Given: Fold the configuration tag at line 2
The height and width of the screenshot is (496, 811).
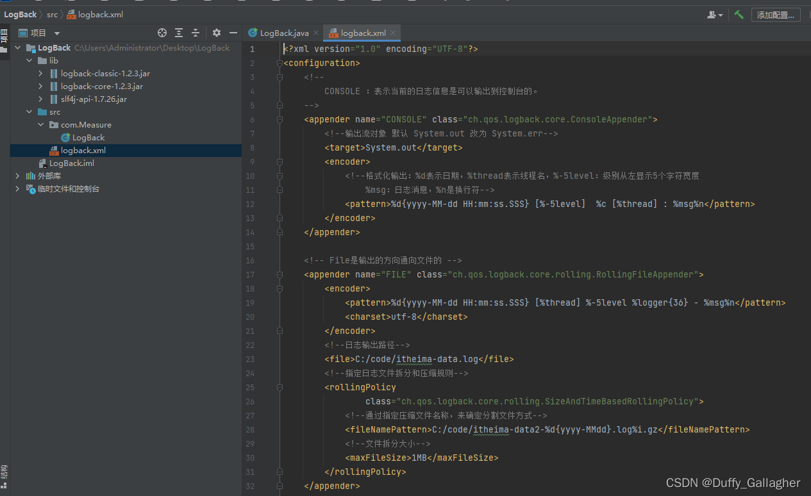Looking at the screenshot, I should [x=280, y=63].
